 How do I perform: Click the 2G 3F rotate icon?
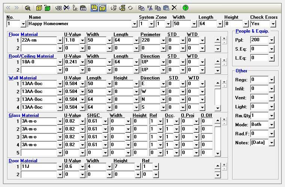tap(113, 8)
